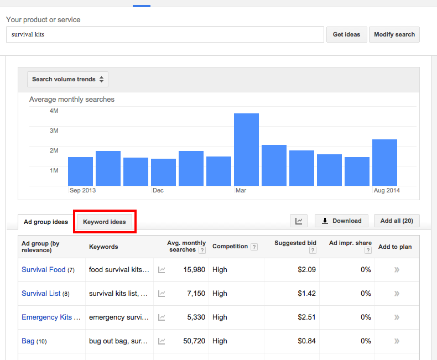Screen dimensions: 437x360
Task: Select the Ad group ideas tab
Action: (46, 222)
